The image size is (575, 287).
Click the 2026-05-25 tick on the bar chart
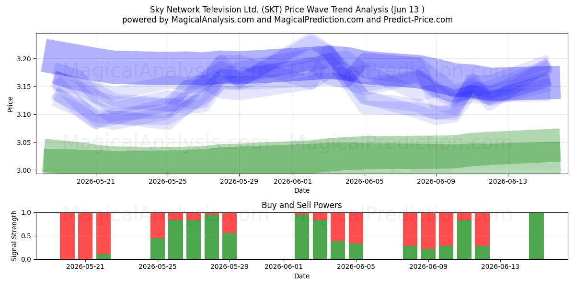[x=158, y=267]
